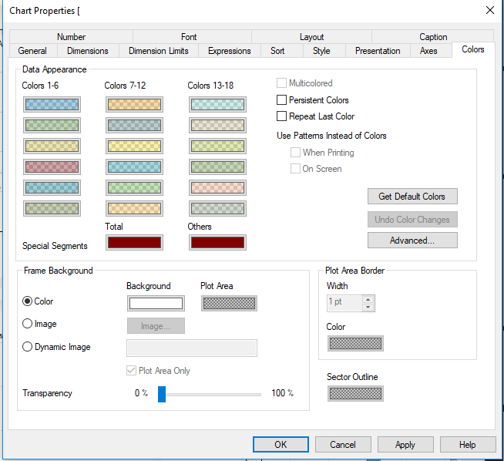Click the Cancel button
This screenshot has height=461, width=504.
(343, 444)
